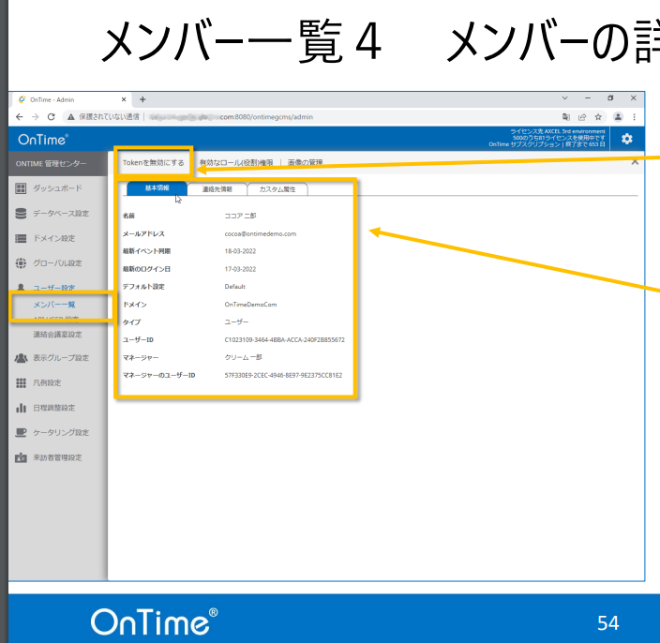Viewport: 660px width, 643px height.
Task: Open 表示グループ設定 in sidebar
Action: point(61,358)
